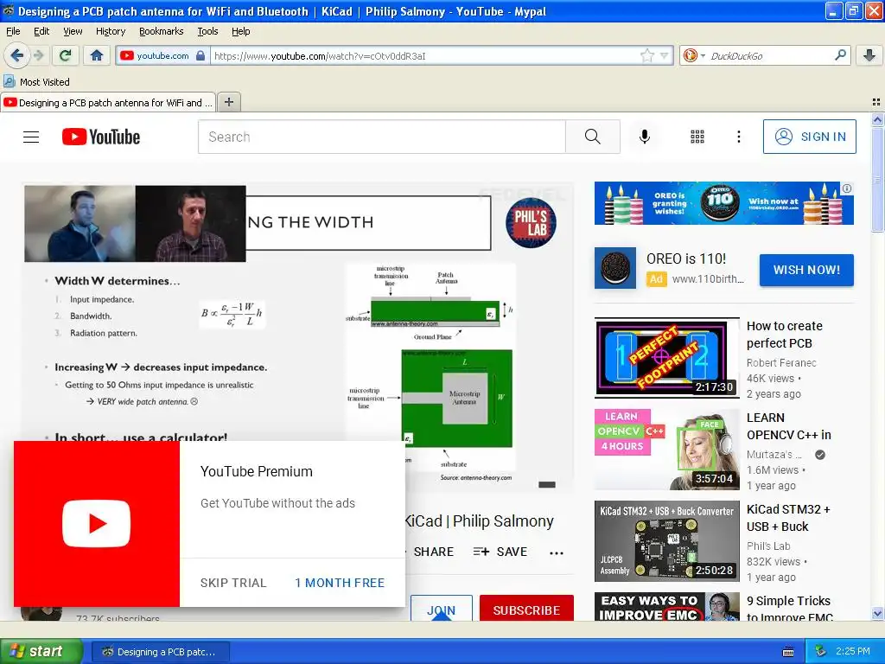The height and width of the screenshot is (664, 885).
Task: Open the Oreo birthday banner ad
Action: 724,203
